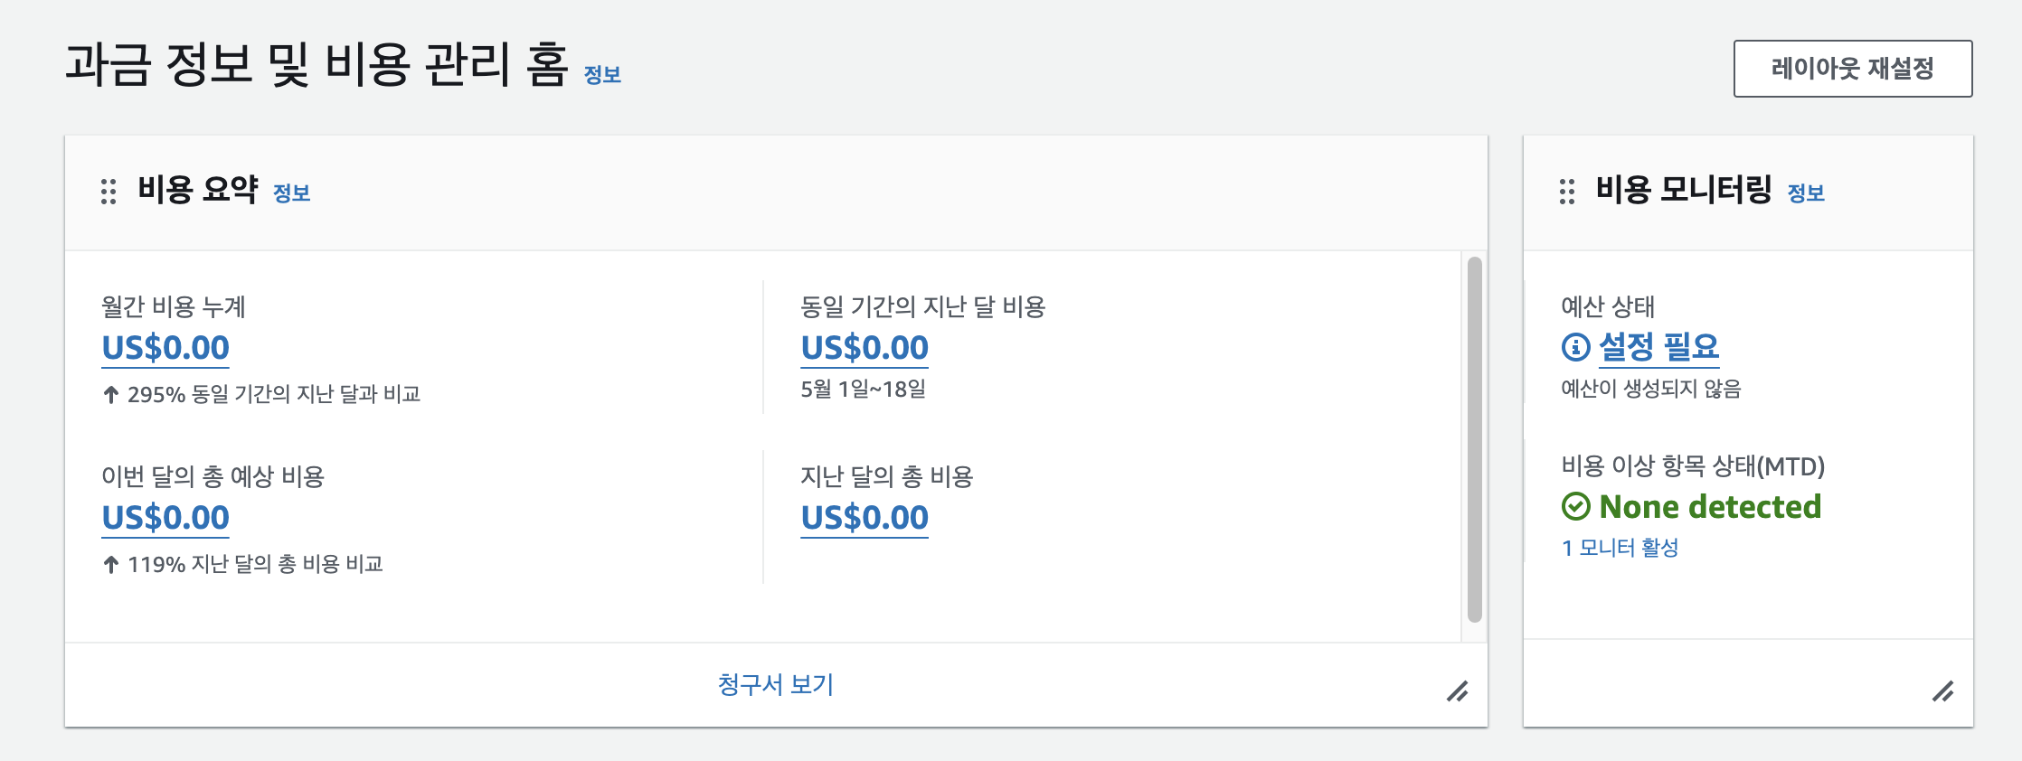Click the drag handle on 비용 요약 widget

point(109,192)
